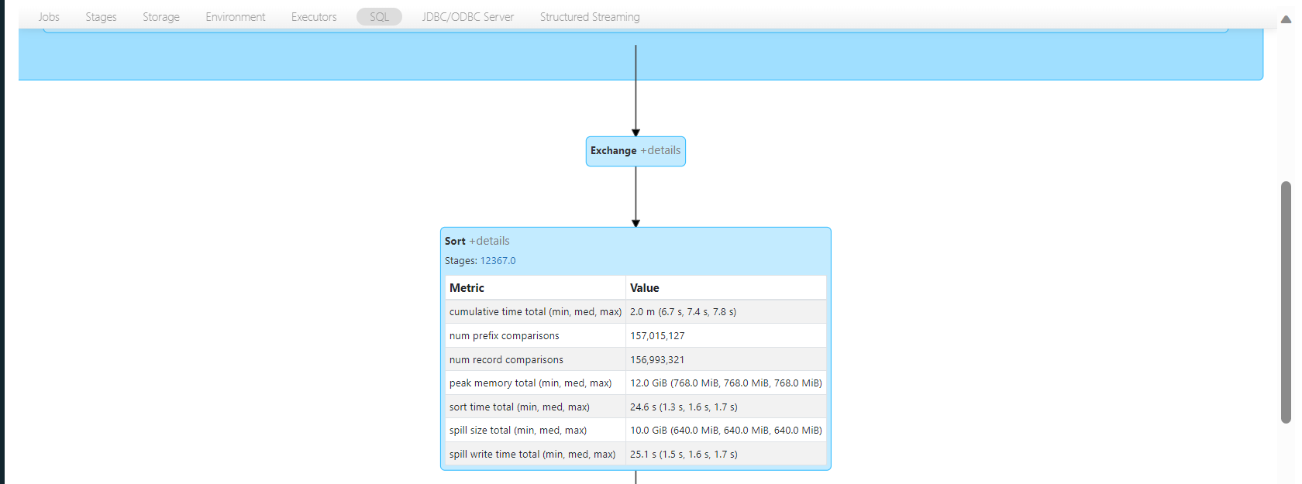Expand +details on the Sort node
Image resolution: width=1302 pixels, height=484 pixels.
coord(489,241)
